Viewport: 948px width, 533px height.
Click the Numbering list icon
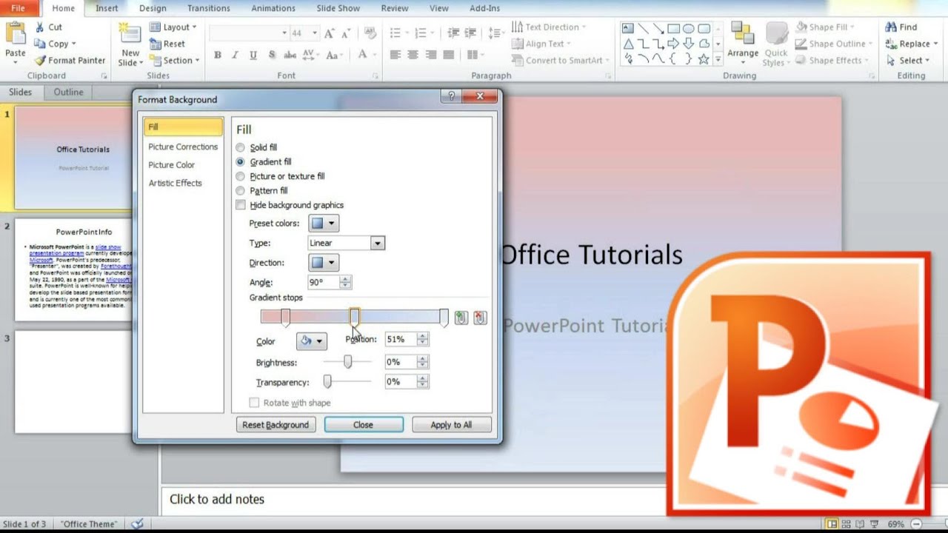tap(421, 33)
